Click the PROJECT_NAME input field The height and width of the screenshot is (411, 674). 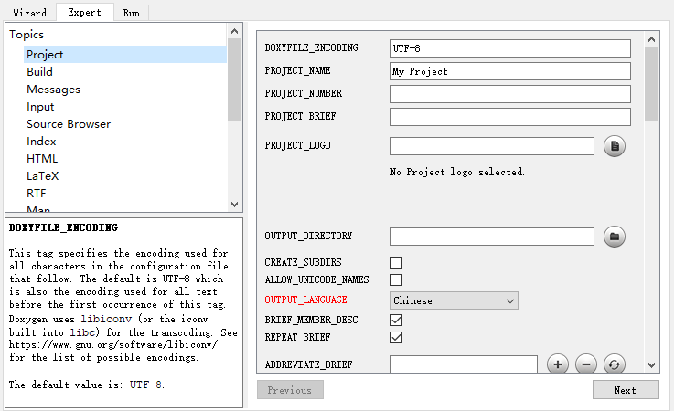click(x=509, y=71)
